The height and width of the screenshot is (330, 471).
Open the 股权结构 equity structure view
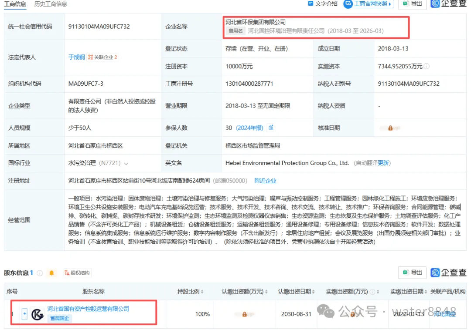[x=77, y=273]
